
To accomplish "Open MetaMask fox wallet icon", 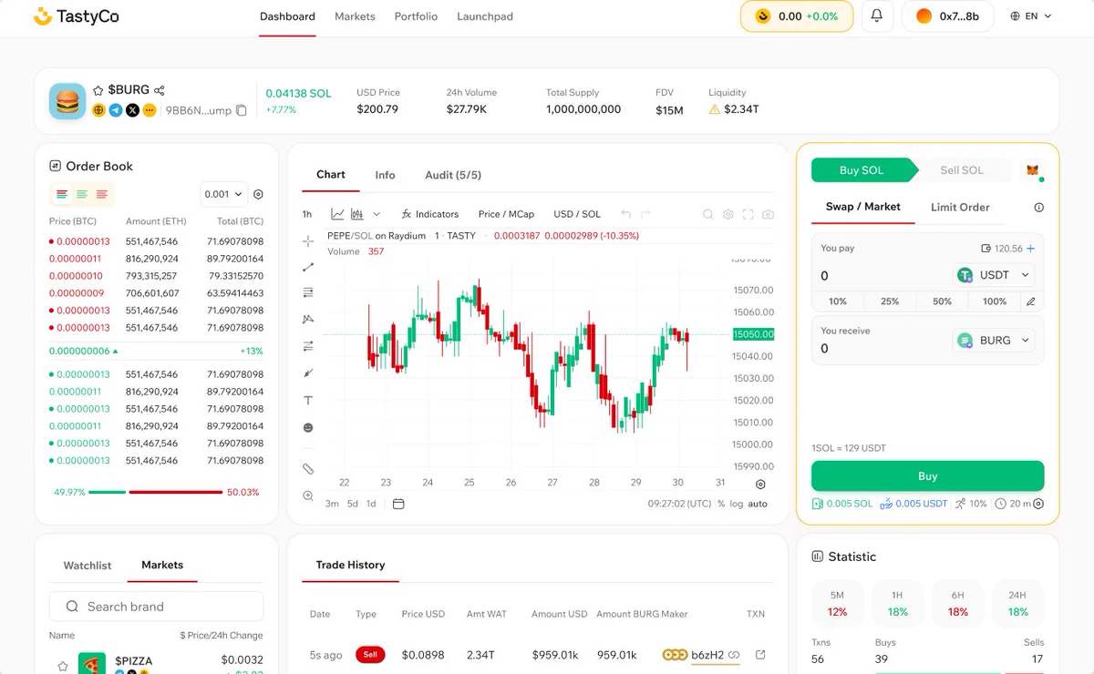I will coord(1033,170).
